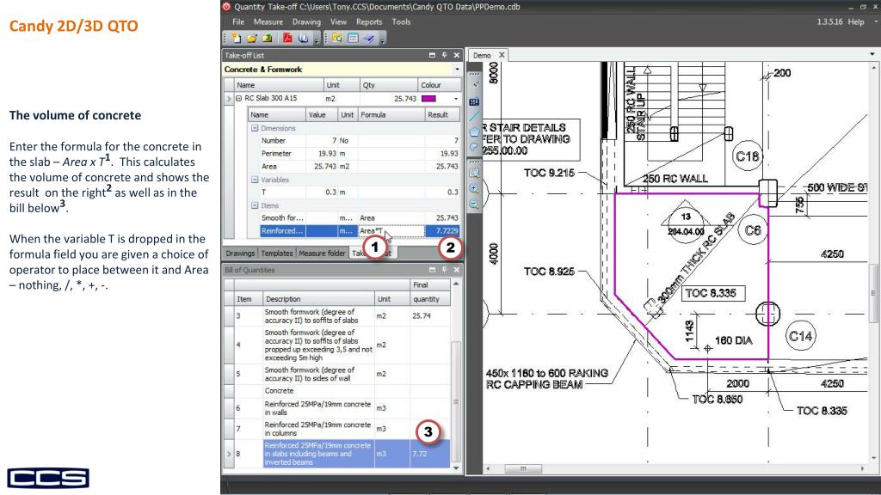Select bill item 8 slabs concrete description
Image resolution: width=881 pixels, height=495 pixels.
click(318, 454)
